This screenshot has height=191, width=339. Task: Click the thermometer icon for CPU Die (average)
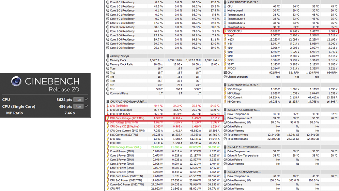coord(108,110)
